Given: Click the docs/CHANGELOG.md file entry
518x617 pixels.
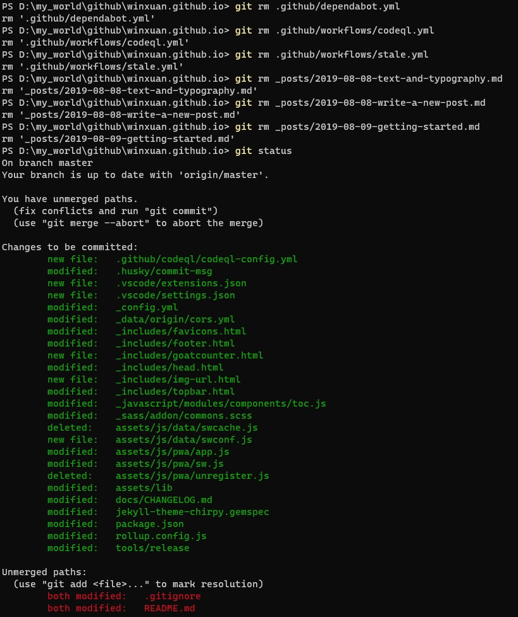Looking at the screenshot, I should (164, 500).
